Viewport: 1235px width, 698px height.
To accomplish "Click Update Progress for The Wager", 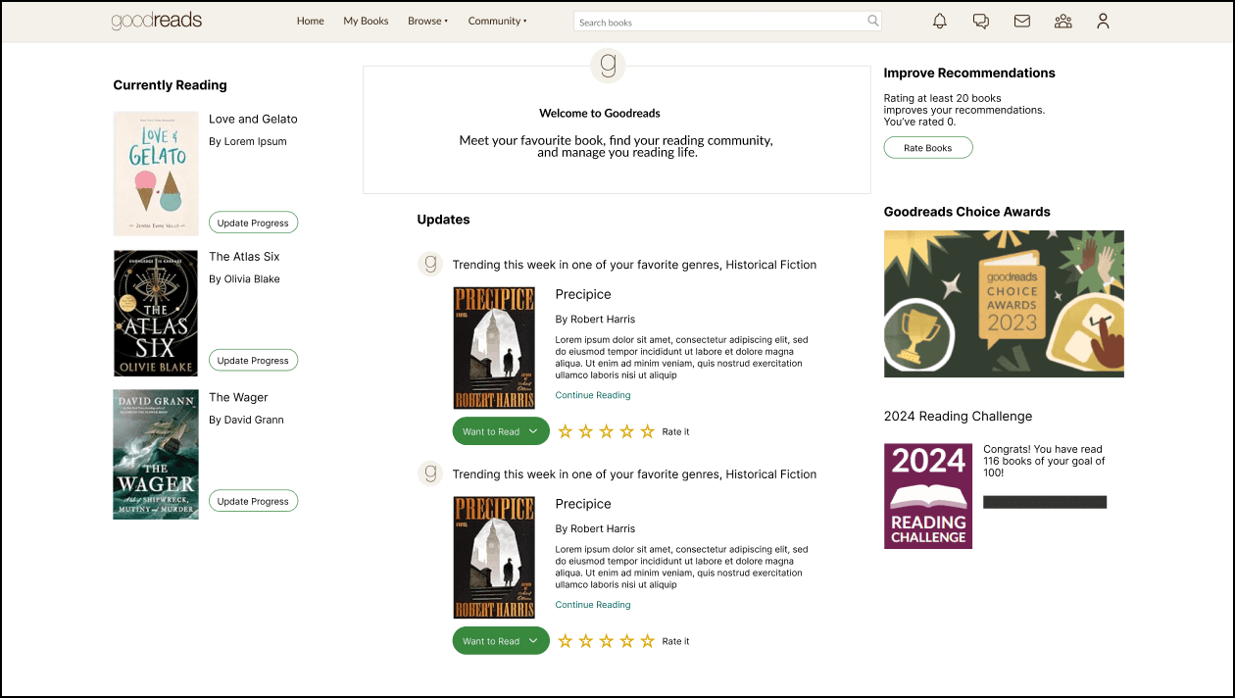I will [253, 501].
